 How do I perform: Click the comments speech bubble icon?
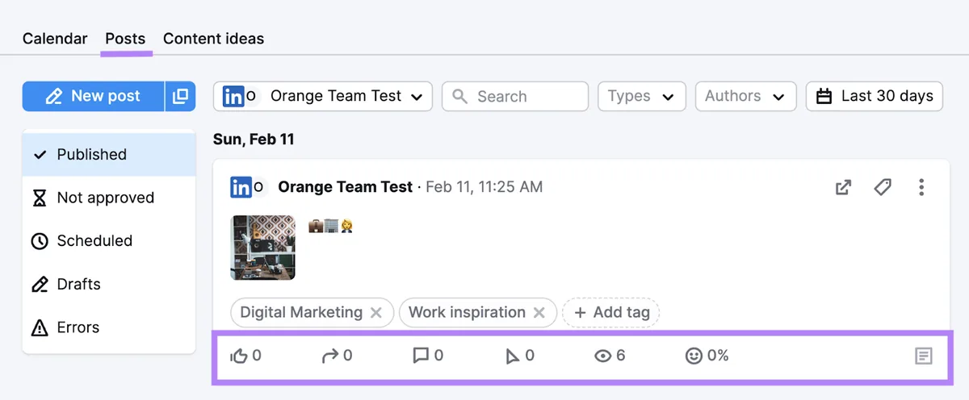421,356
